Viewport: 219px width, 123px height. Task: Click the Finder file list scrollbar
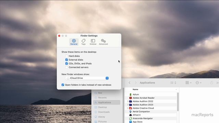click(x=178, y=102)
